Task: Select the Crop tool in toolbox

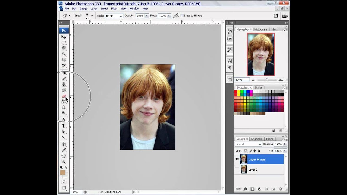Action: click(64, 60)
